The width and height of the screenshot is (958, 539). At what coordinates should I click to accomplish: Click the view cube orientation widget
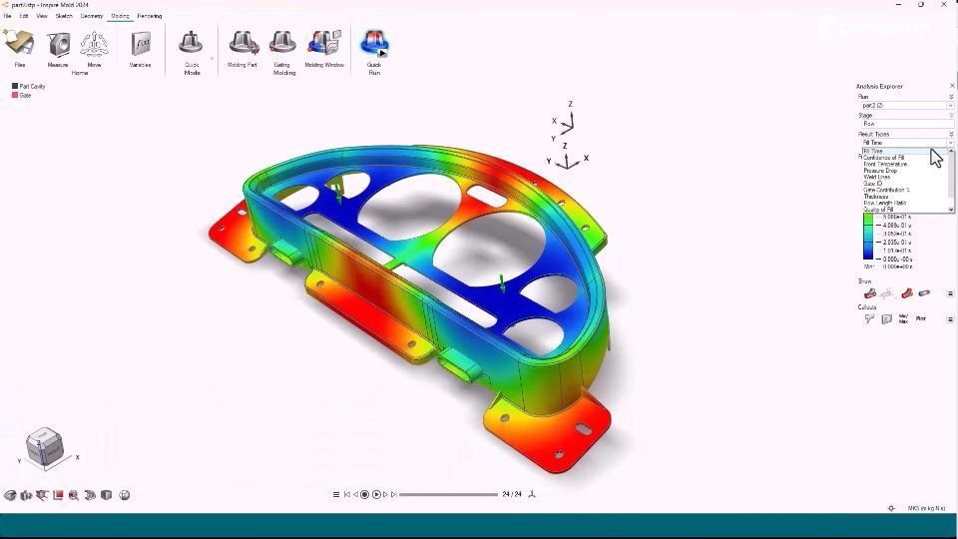(x=45, y=447)
